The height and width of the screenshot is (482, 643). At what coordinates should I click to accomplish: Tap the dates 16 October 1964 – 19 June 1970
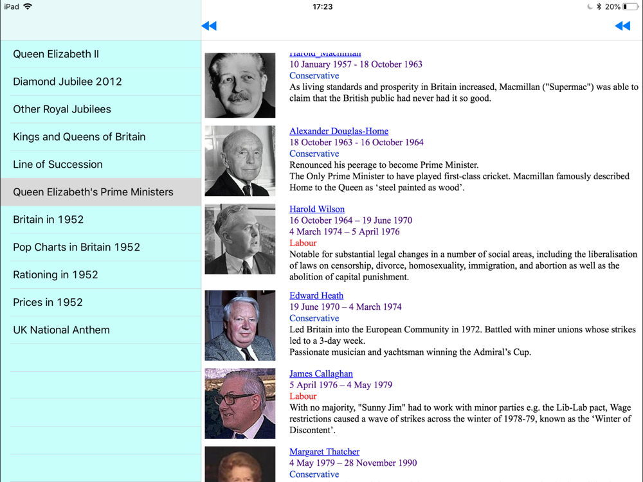350,220
